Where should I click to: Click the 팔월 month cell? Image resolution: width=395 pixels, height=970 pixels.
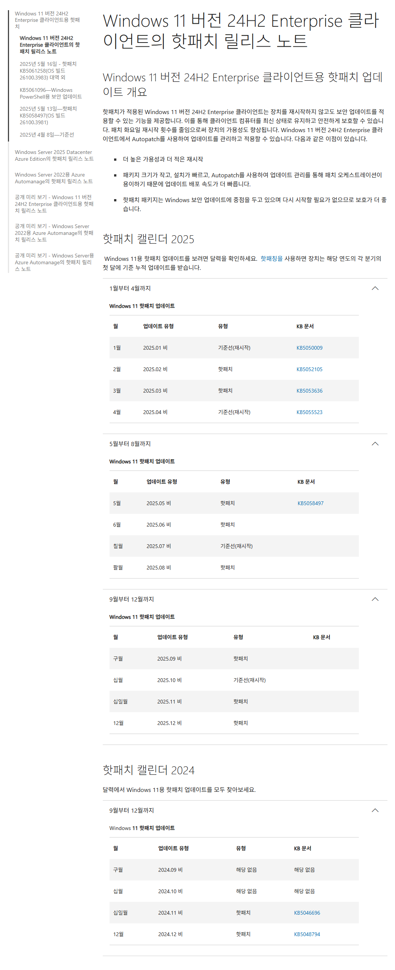(118, 568)
